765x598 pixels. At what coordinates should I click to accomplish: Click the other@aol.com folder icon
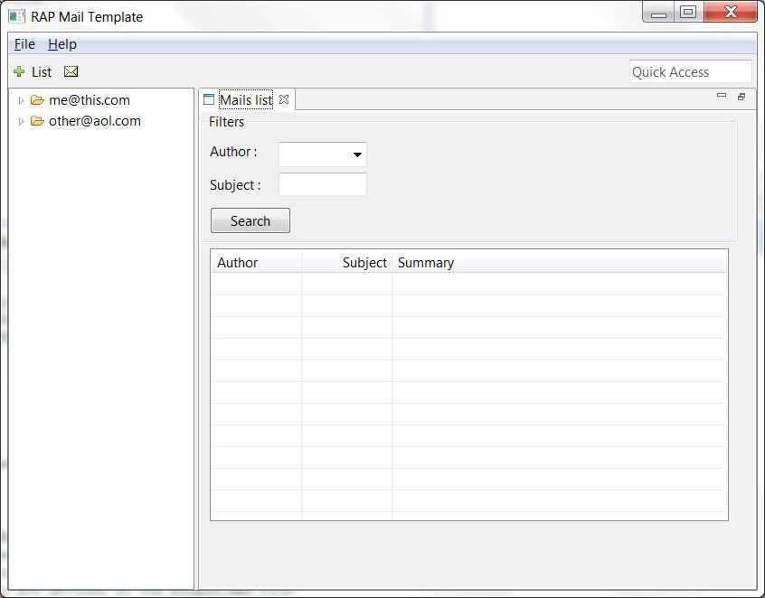(x=37, y=121)
